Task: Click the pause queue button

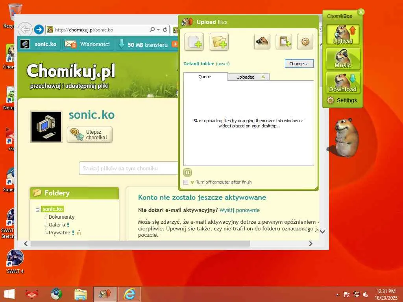Action: click(187, 172)
